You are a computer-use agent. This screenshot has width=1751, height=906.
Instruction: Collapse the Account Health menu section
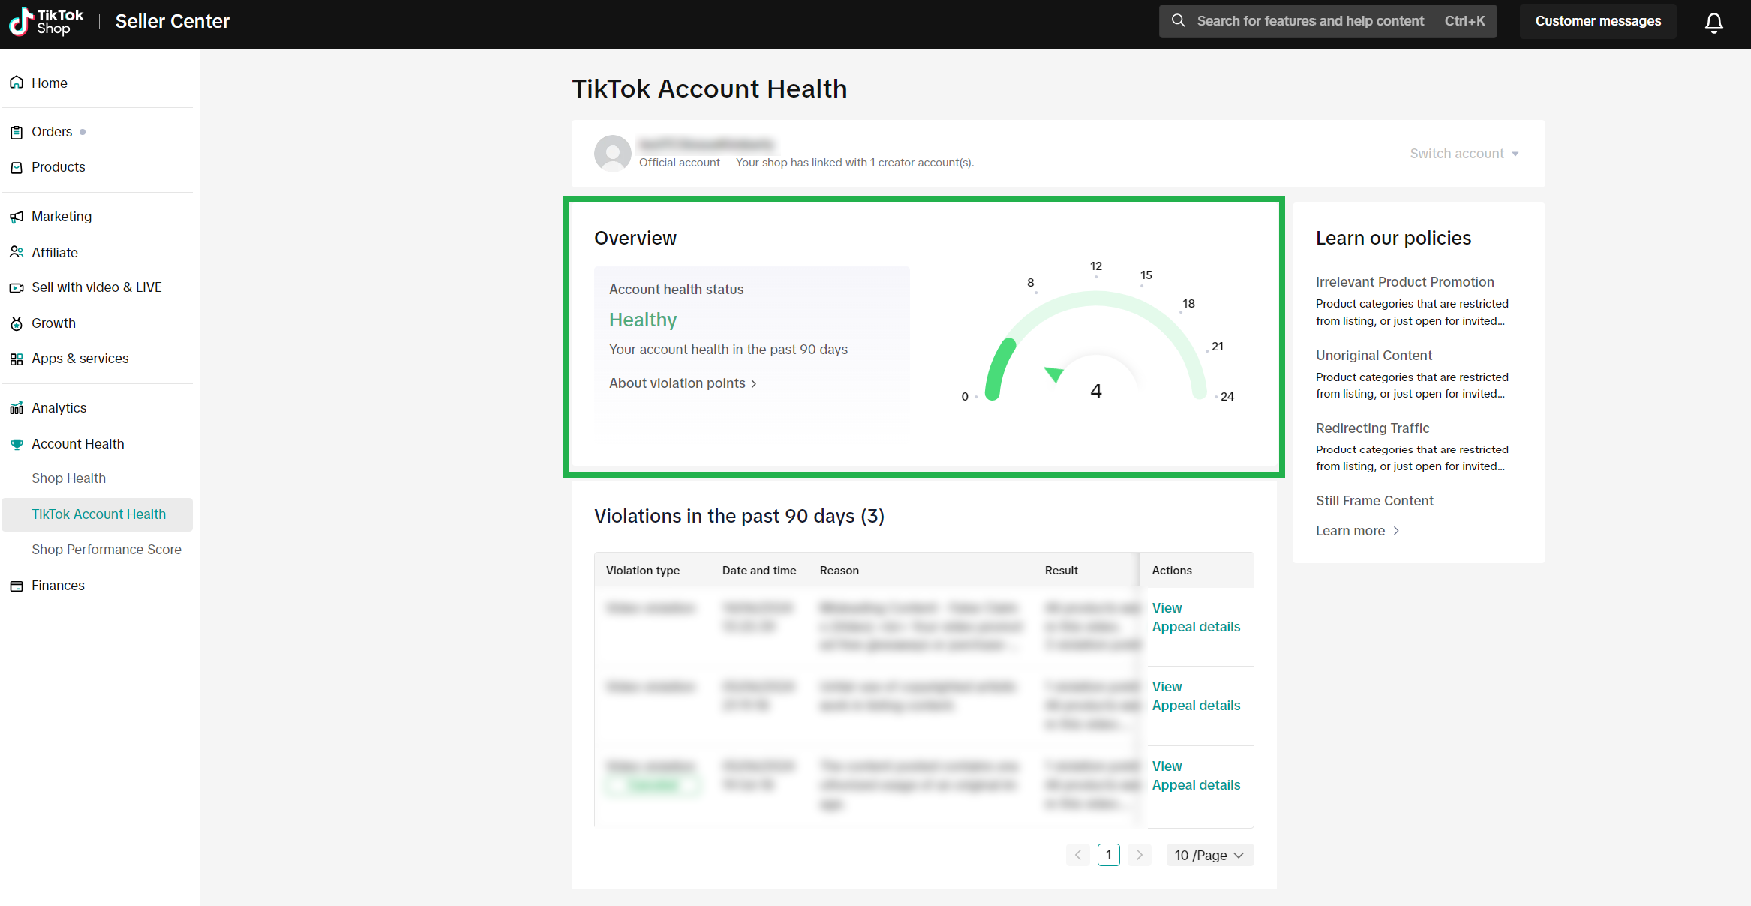[x=78, y=444]
